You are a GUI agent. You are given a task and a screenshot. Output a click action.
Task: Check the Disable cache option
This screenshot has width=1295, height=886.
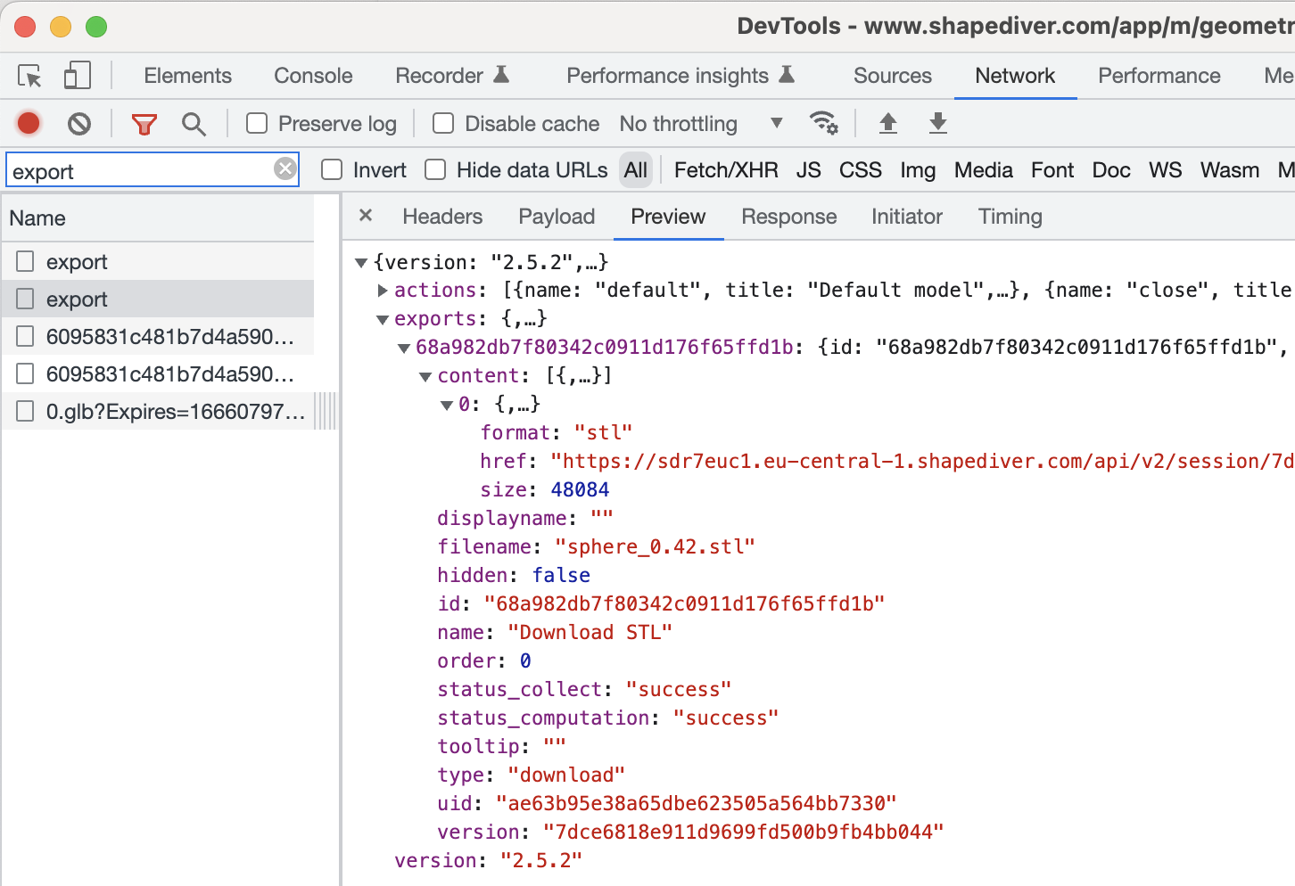(443, 123)
